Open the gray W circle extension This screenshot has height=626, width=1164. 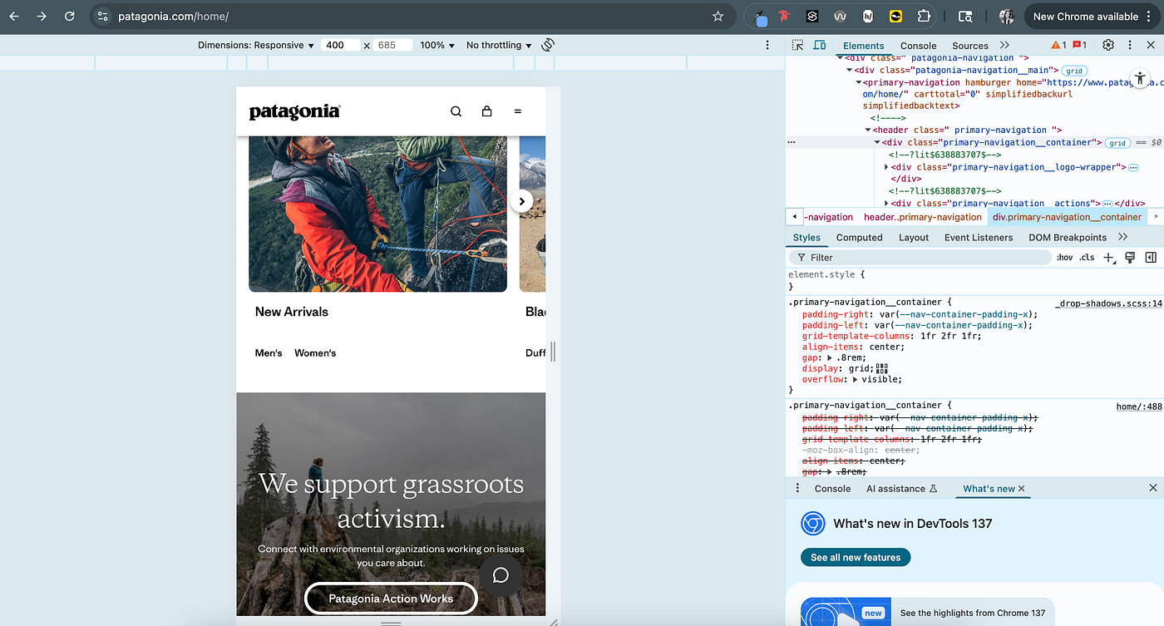[x=840, y=16]
